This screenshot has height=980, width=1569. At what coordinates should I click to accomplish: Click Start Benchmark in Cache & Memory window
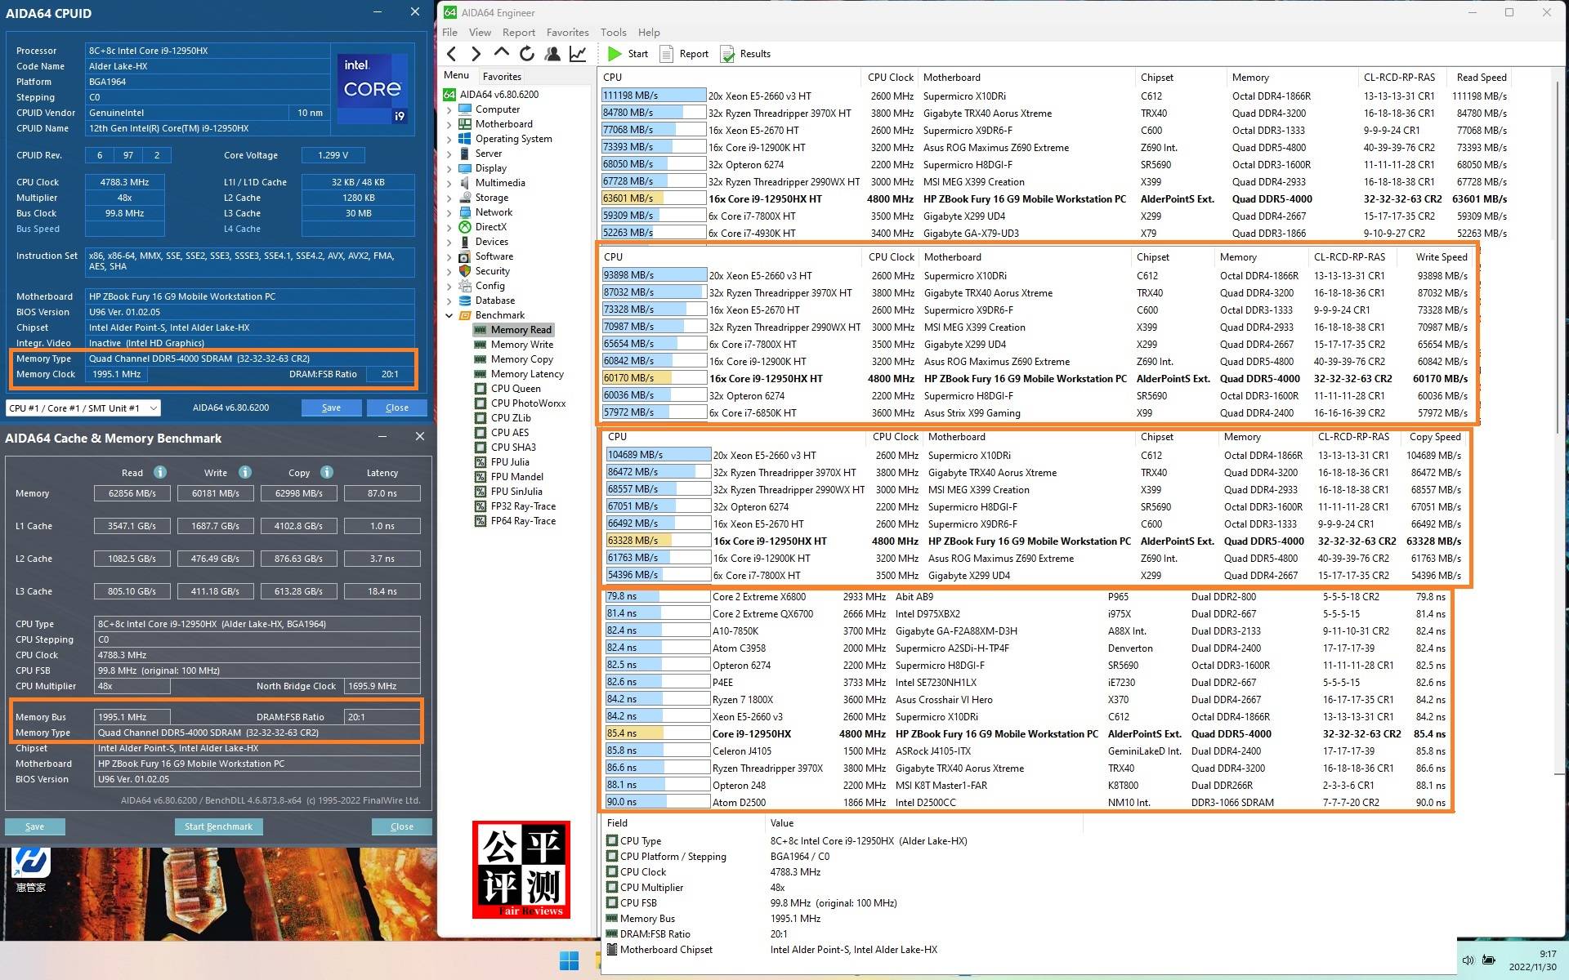click(x=218, y=826)
